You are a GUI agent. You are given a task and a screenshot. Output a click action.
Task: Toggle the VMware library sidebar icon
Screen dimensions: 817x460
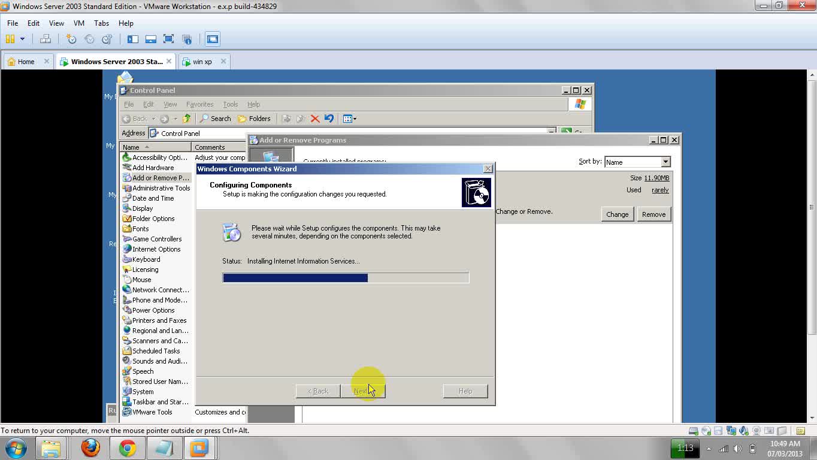coord(133,39)
